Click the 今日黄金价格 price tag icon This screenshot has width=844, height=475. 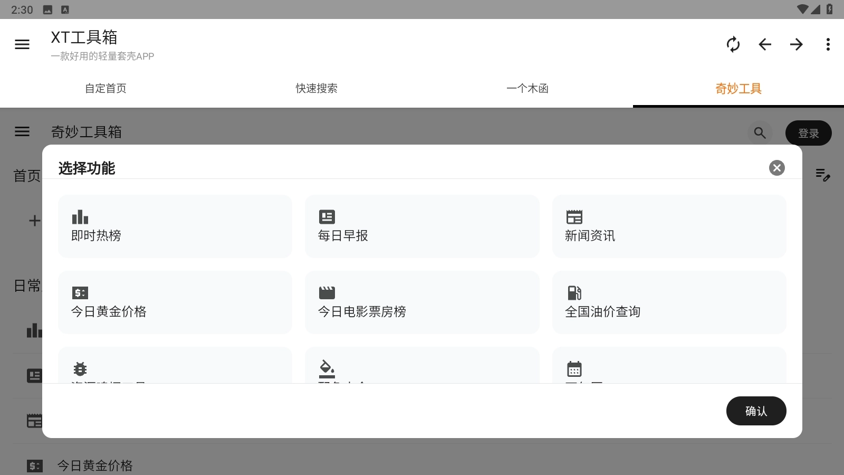tap(79, 292)
